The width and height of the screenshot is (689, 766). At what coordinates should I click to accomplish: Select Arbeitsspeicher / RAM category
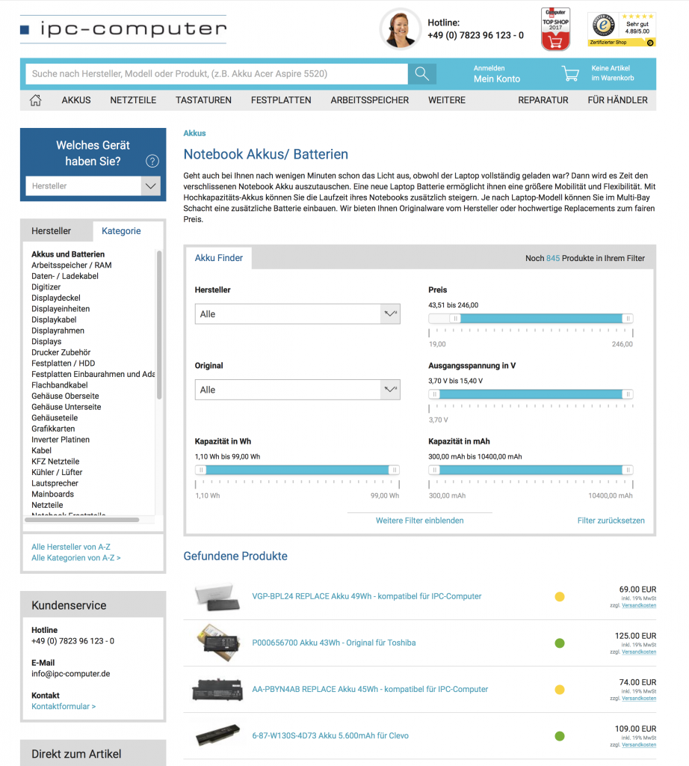[72, 266]
